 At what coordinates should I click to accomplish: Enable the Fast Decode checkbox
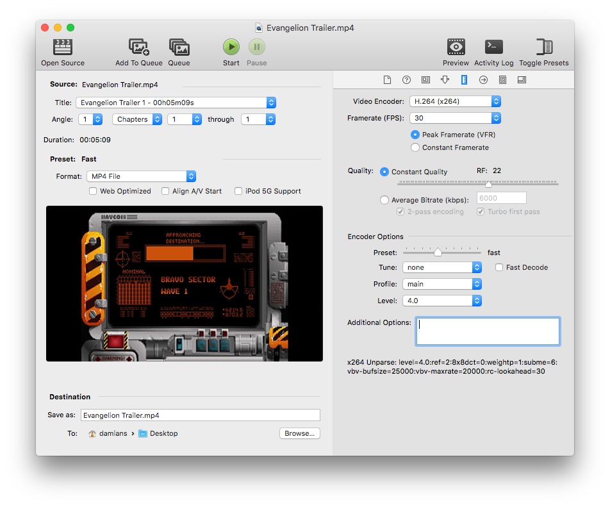pyautogui.click(x=499, y=267)
